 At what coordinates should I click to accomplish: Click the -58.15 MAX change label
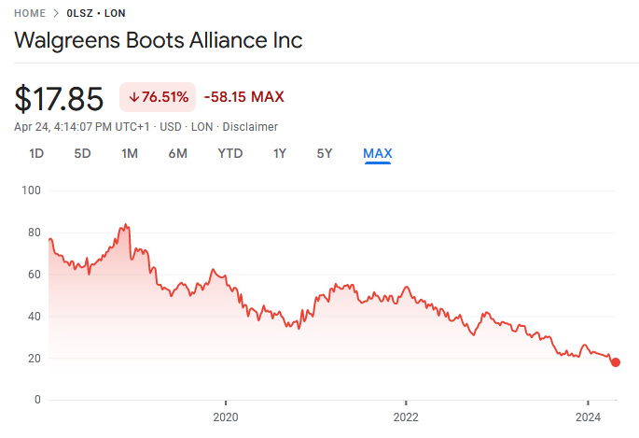pyautogui.click(x=244, y=97)
